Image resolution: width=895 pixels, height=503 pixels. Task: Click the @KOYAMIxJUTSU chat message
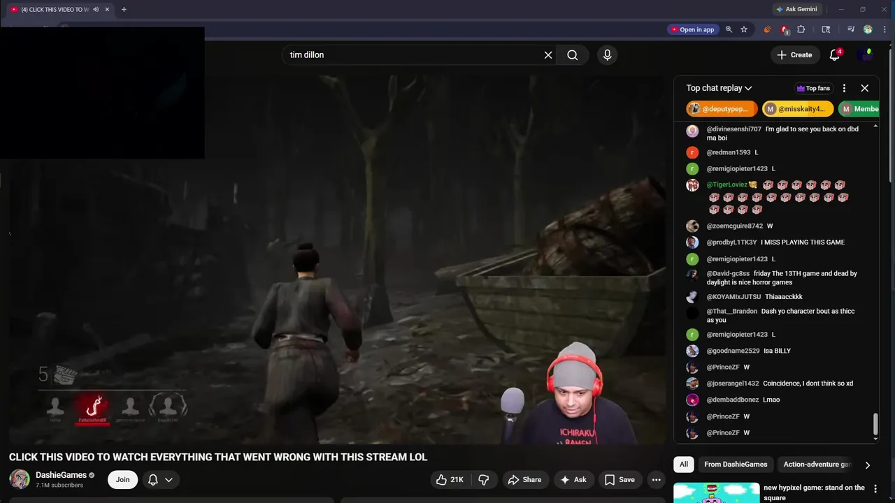(x=775, y=297)
